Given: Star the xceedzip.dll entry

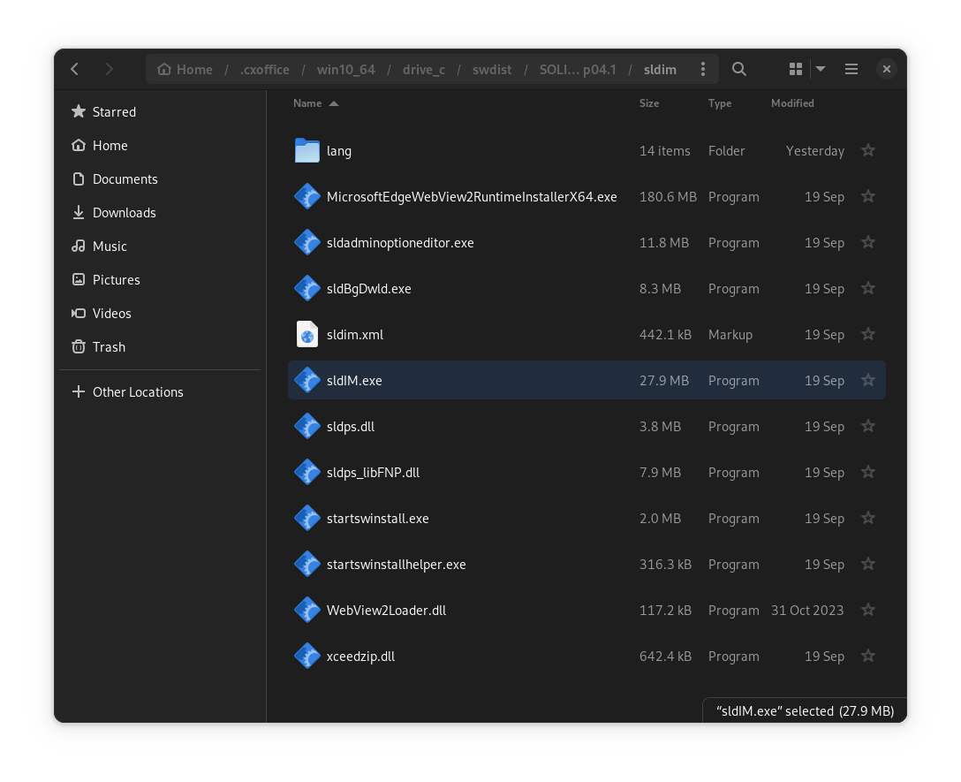Looking at the screenshot, I should pos(868,656).
